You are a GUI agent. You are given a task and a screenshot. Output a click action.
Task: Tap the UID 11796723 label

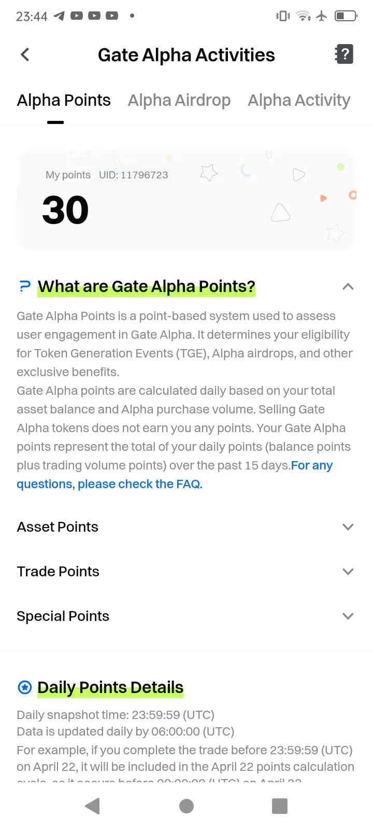pyautogui.click(x=134, y=175)
